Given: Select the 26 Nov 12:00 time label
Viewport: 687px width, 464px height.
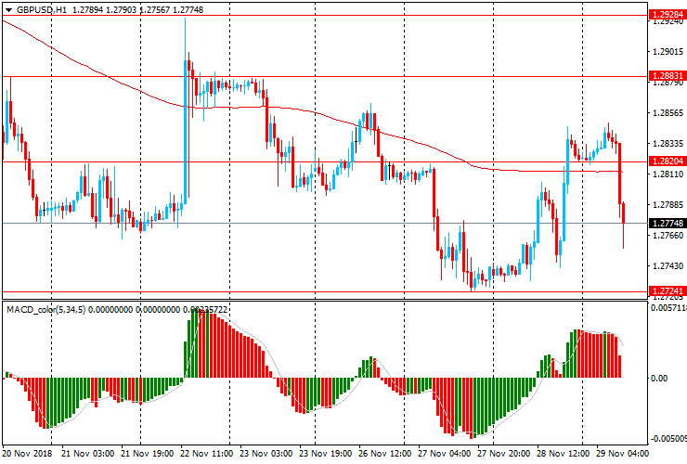Looking at the screenshot, I should (384, 453).
